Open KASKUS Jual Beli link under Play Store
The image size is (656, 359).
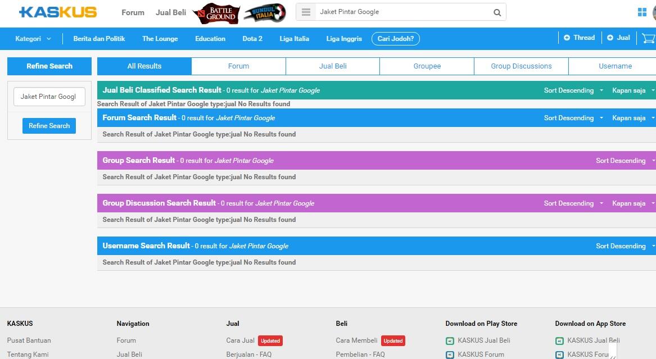(483, 340)
